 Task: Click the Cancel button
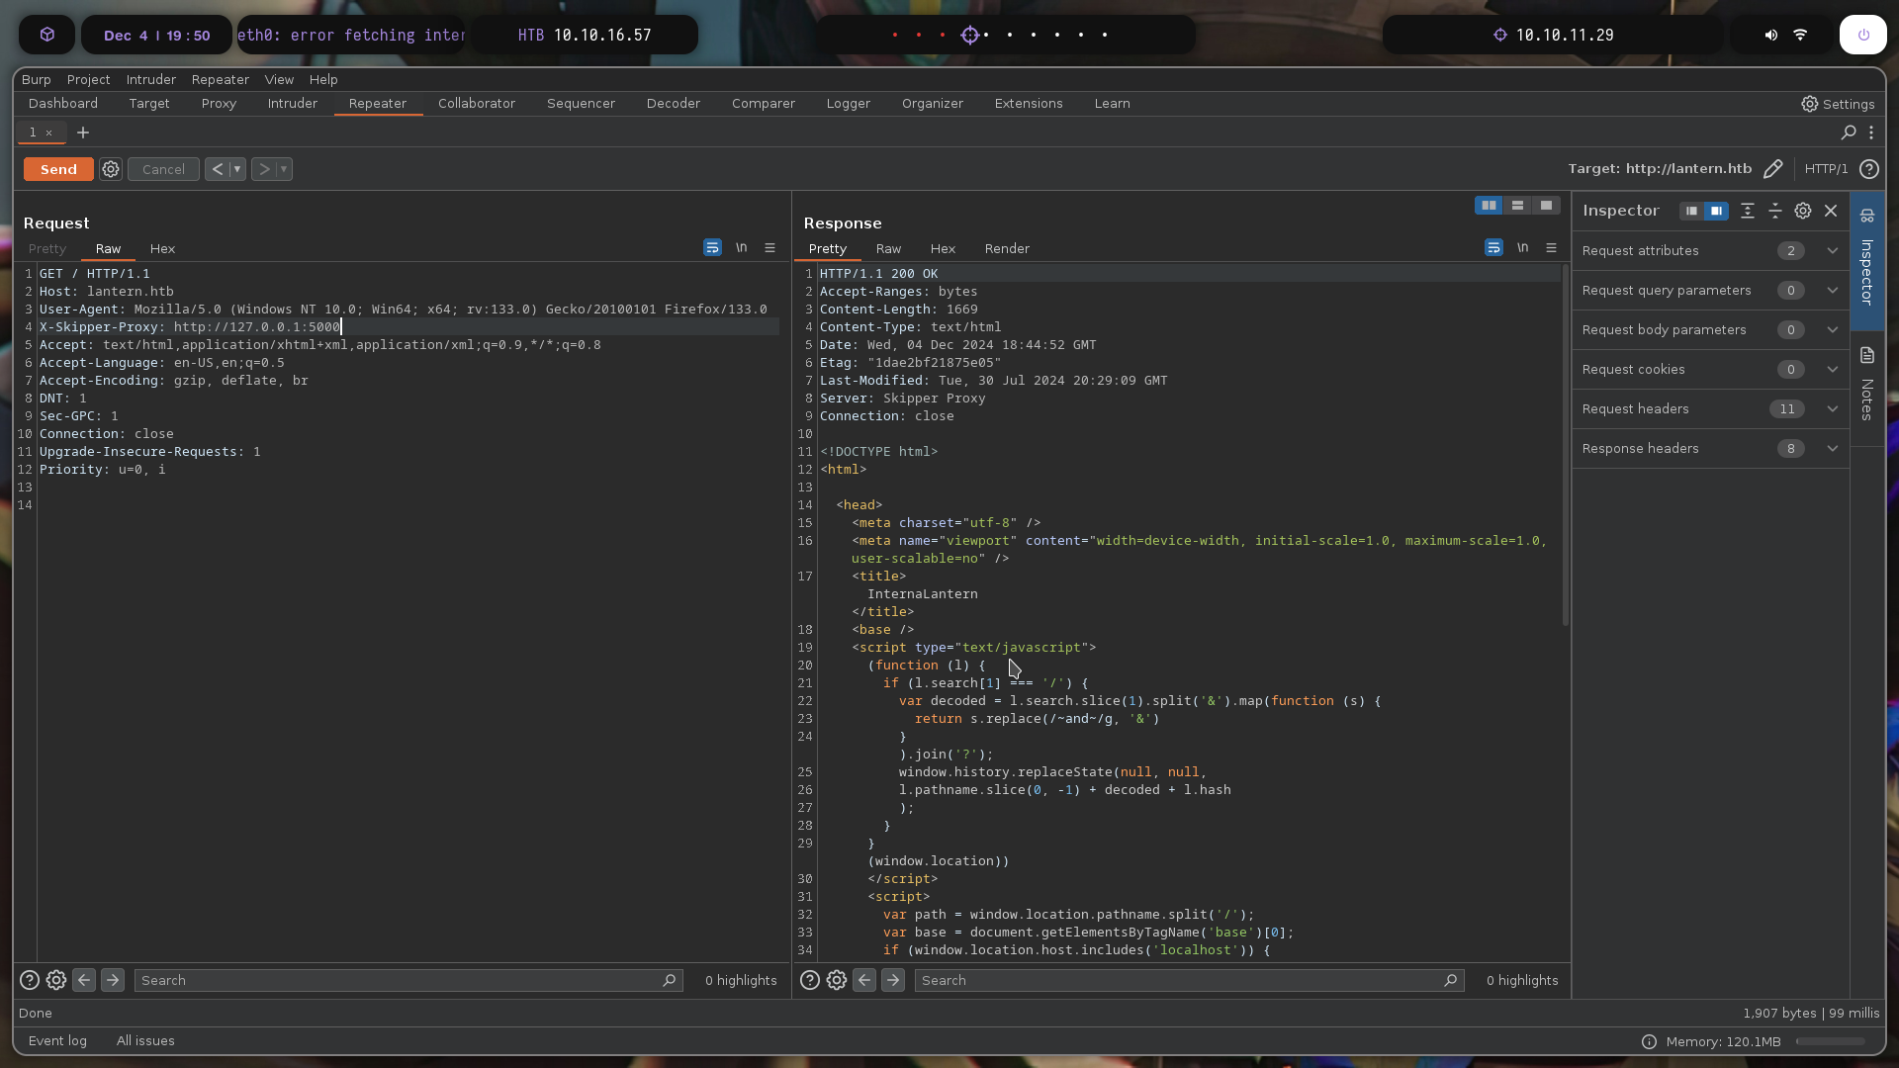coord(163,169)
